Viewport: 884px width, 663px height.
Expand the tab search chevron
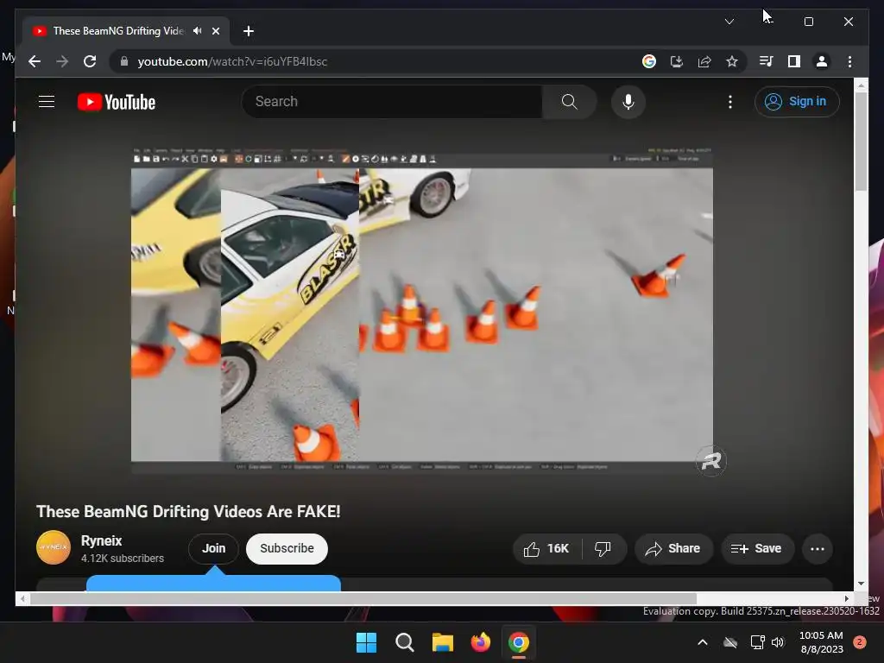(x=729, y=22)
